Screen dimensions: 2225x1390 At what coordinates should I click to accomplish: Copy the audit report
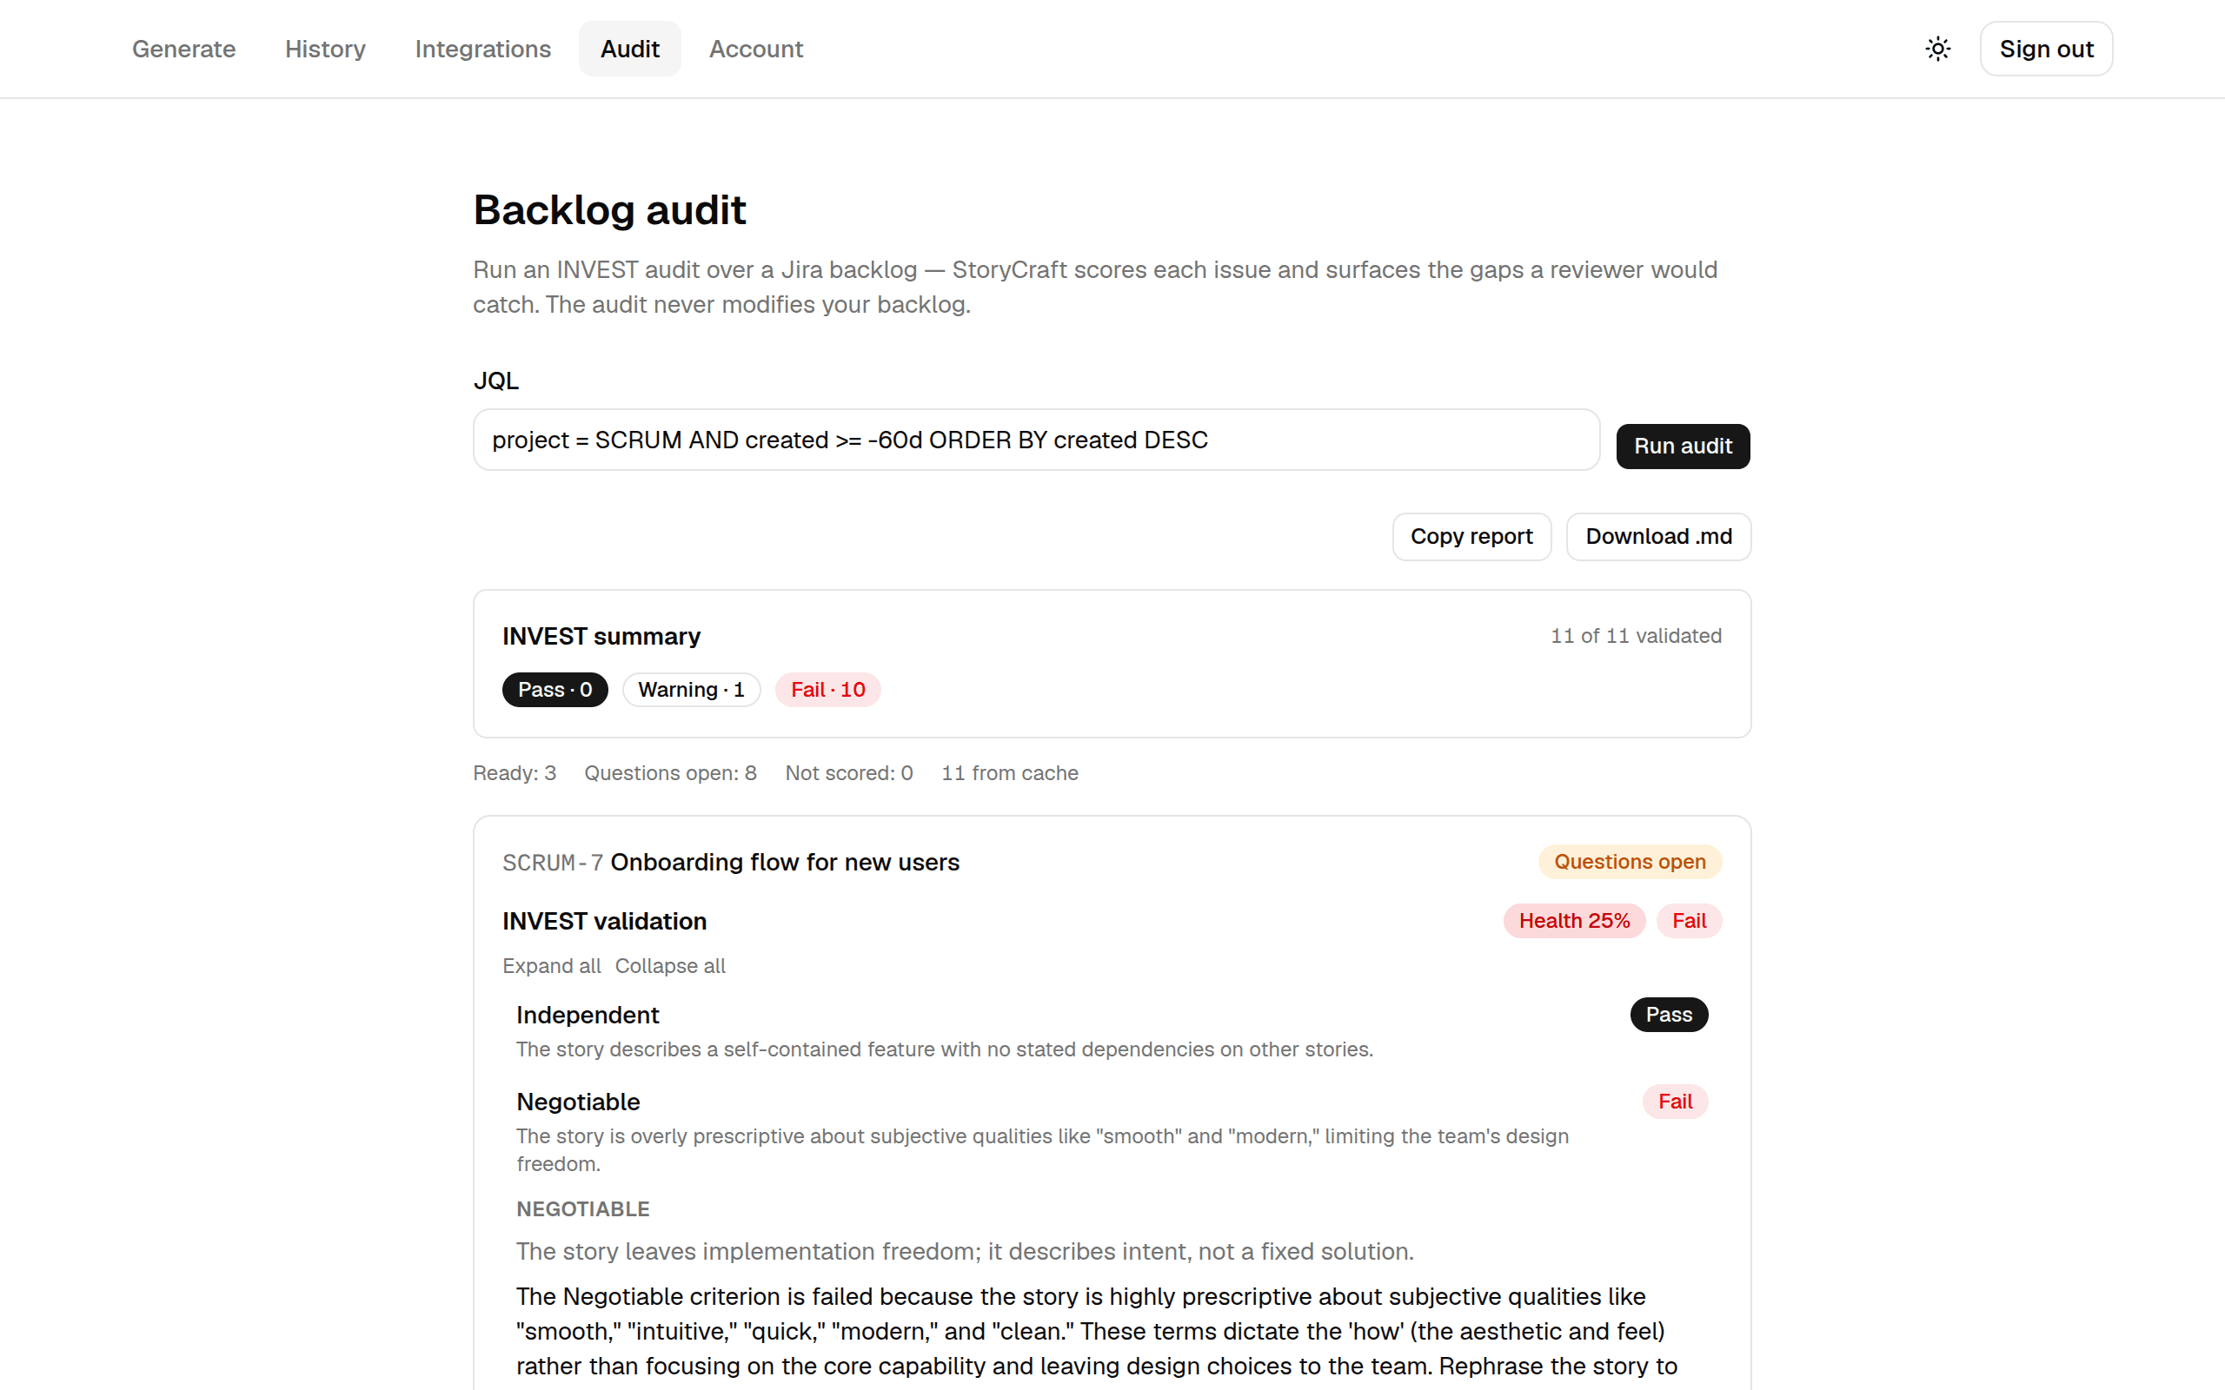click(1471, 536)
